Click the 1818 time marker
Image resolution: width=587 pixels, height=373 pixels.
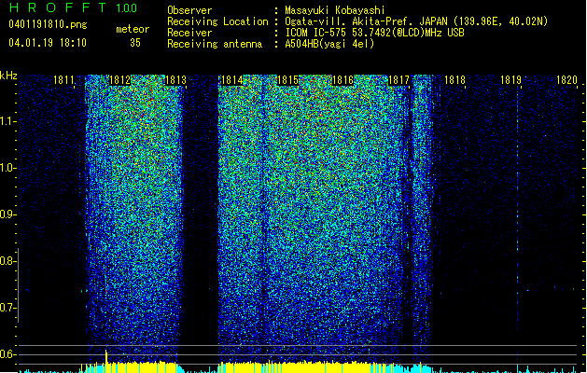(x=454, y=80)
